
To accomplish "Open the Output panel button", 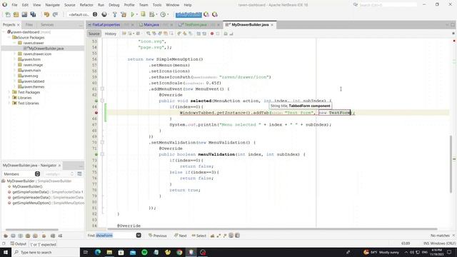I will coord(18,244).
